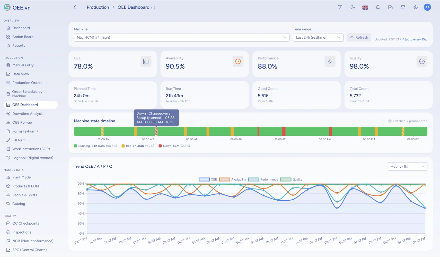Image resolution: width=440 pixels, height=257 pixels.
Task: Click yellow Idle legend swatch
Action: point(123,146)
